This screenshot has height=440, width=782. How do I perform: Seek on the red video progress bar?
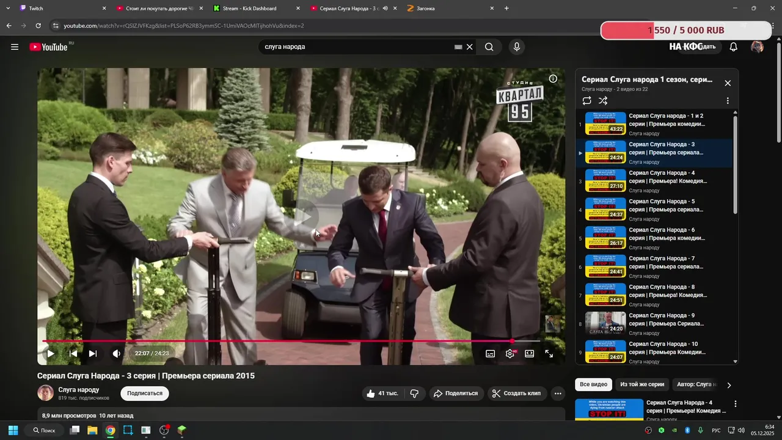click(277, 341)
